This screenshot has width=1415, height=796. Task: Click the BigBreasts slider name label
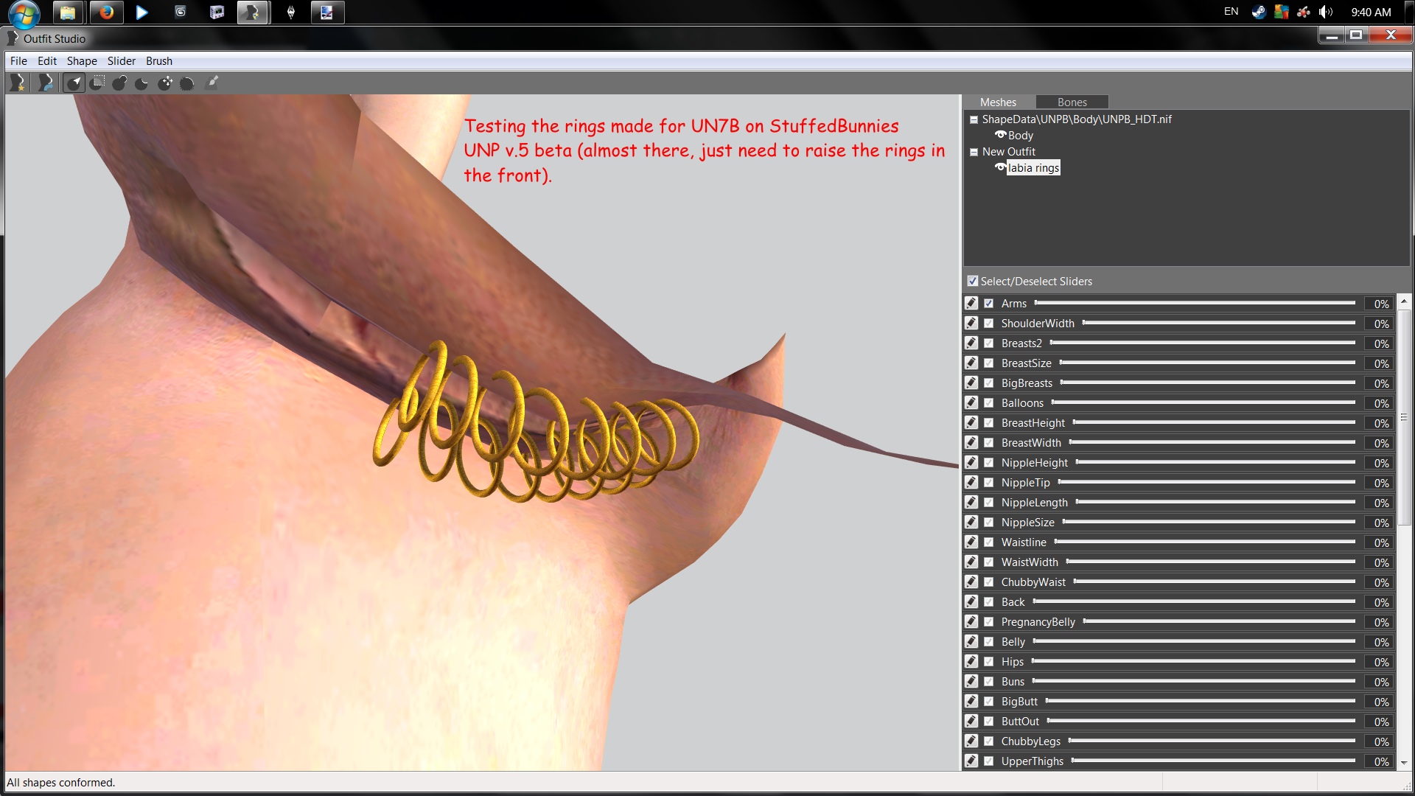pyautogui.click(x=1027, y=383)
